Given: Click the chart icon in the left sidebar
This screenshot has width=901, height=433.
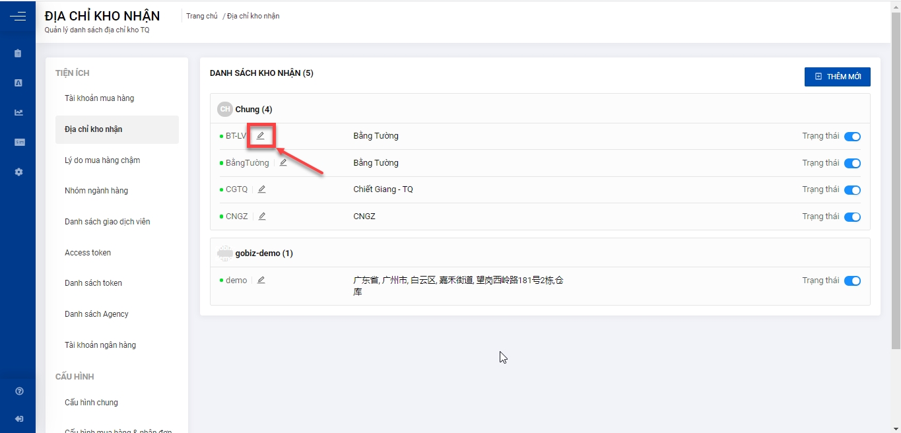Looking at the screenshot, I should click(18, 112).
